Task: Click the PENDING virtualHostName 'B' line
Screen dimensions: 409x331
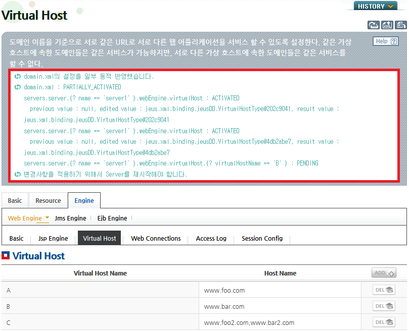Action: pyautogui.click(x=171, y=163)
